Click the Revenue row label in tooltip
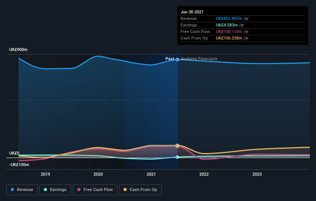 tap(189, 18)
